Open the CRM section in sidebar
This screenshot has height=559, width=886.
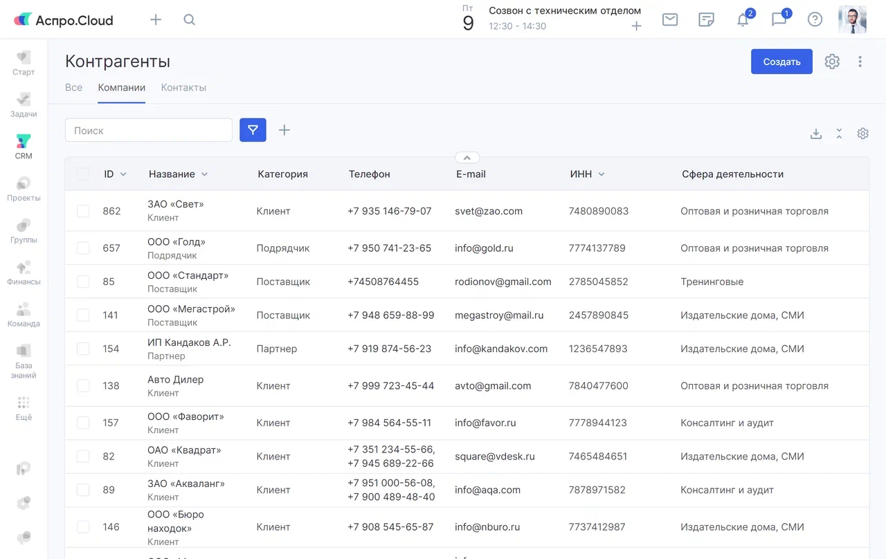(x=24, y=147)
